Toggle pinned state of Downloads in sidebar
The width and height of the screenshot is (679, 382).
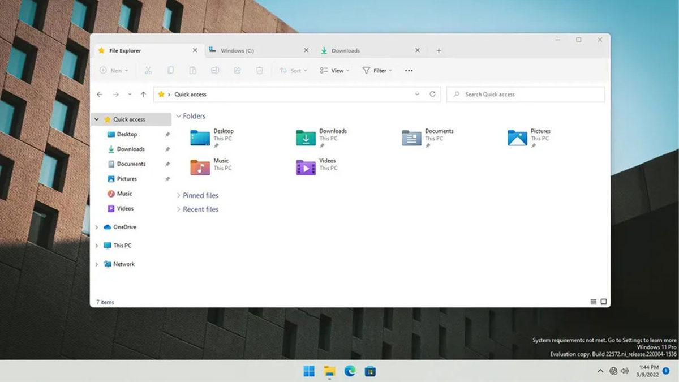point(169,149)
